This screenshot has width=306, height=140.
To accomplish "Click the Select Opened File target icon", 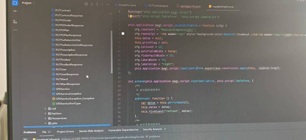I will pos(86,4).
